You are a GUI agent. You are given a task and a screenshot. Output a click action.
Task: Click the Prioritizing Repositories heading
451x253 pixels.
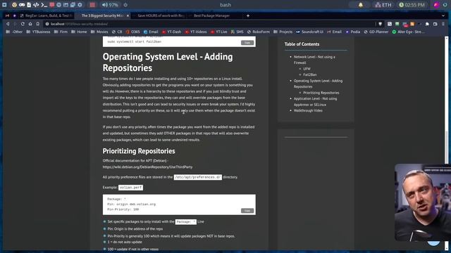coord(139,151)
